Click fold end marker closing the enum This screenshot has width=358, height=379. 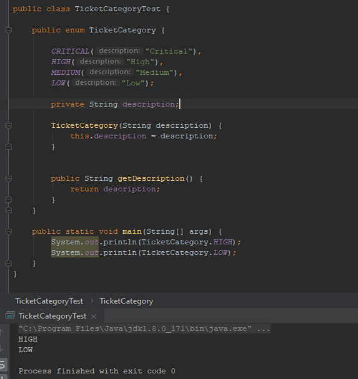(9, 210)
